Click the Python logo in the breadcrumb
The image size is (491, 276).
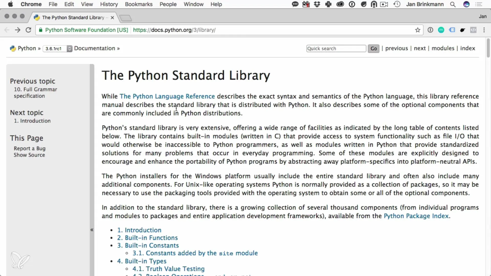click(x=13, y=48)
